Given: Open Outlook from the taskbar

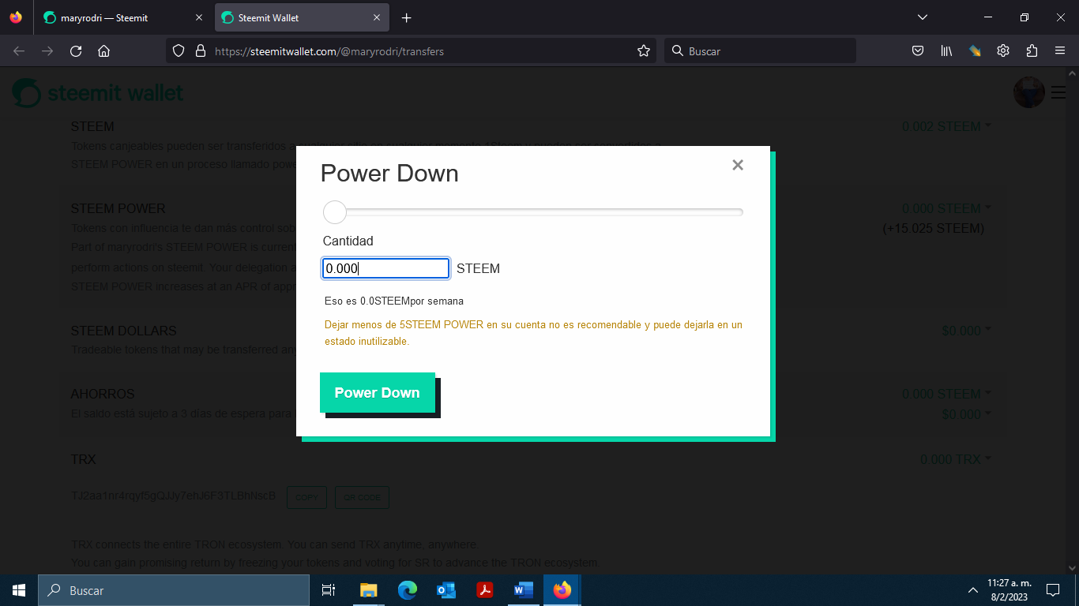Looking at the screenshot, I should click(446, 590).
